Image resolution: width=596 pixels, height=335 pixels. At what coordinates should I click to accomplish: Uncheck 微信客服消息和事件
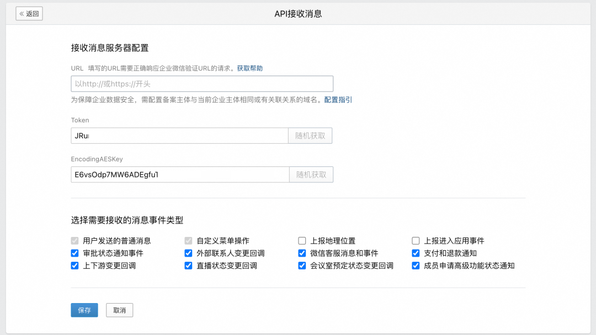302,253
